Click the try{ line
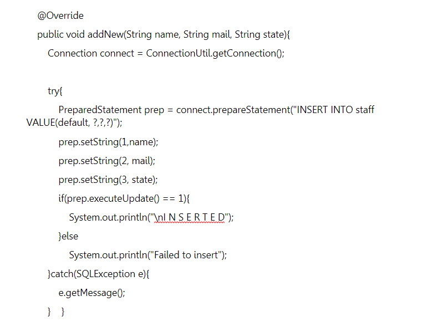Screen dimensions: 423x327 (55, 91)
